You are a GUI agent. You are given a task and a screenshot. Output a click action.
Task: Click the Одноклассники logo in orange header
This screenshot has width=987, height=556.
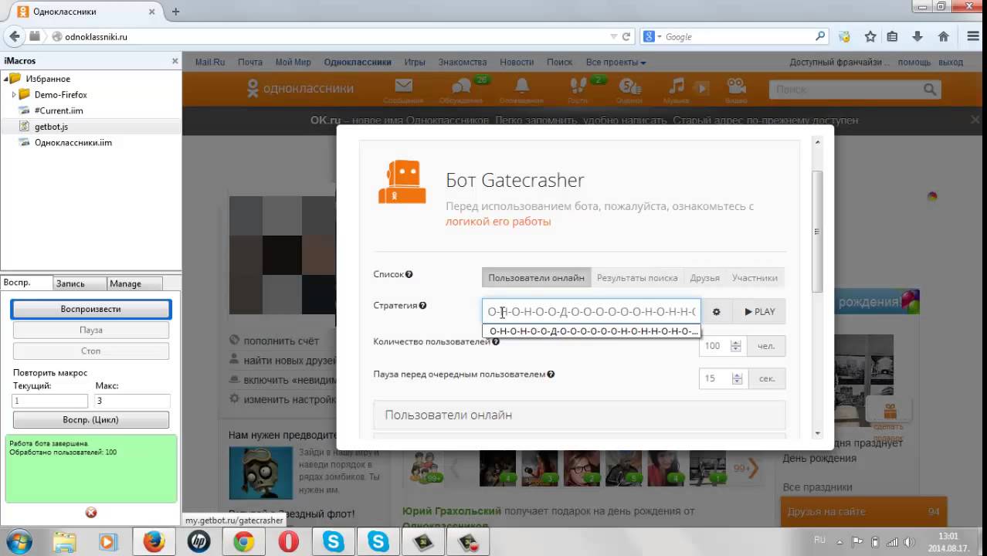click(x=300, y=89)
